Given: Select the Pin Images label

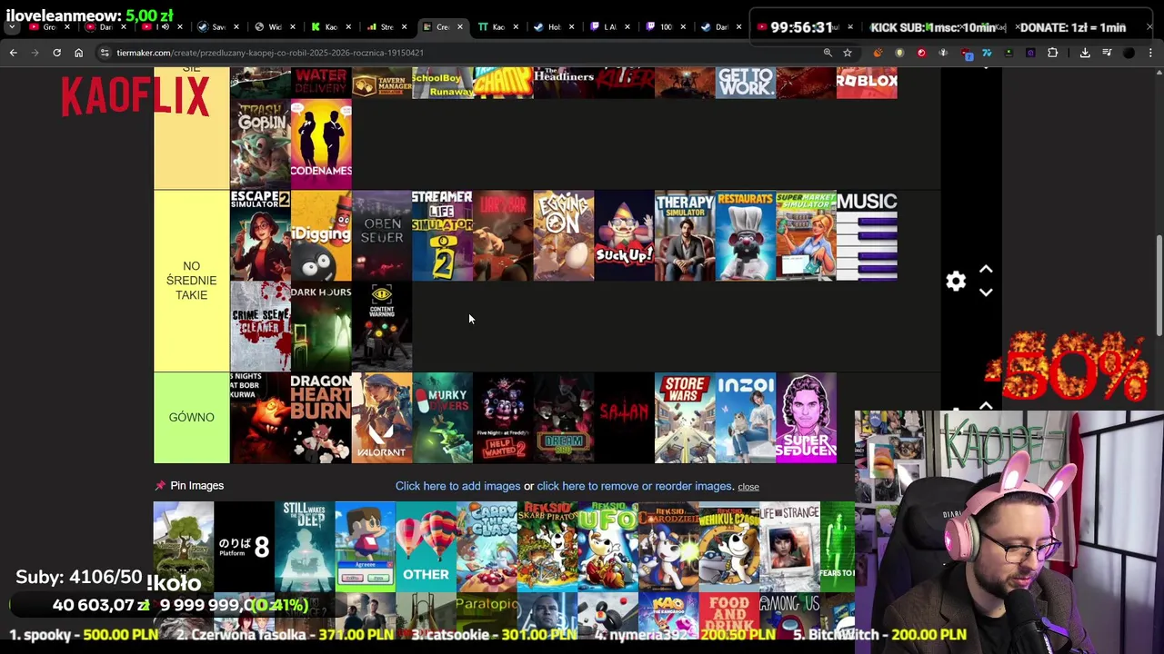Looking at the screenshot, I should click(196, 486).
